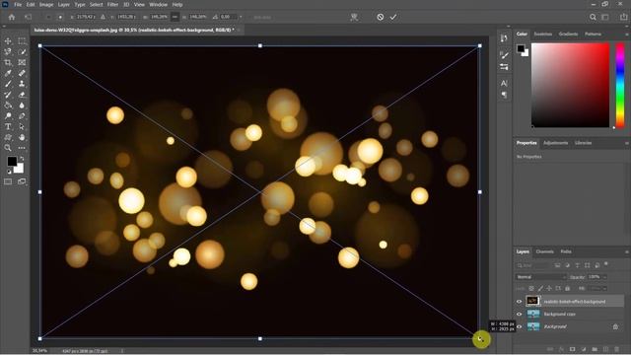631x355 pixels.
Task: Switch to the Swatches tab
Action: click(x=543, y=35)
